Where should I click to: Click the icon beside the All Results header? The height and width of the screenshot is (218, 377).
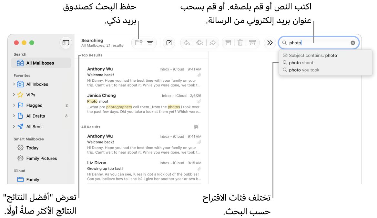point(196,127)
